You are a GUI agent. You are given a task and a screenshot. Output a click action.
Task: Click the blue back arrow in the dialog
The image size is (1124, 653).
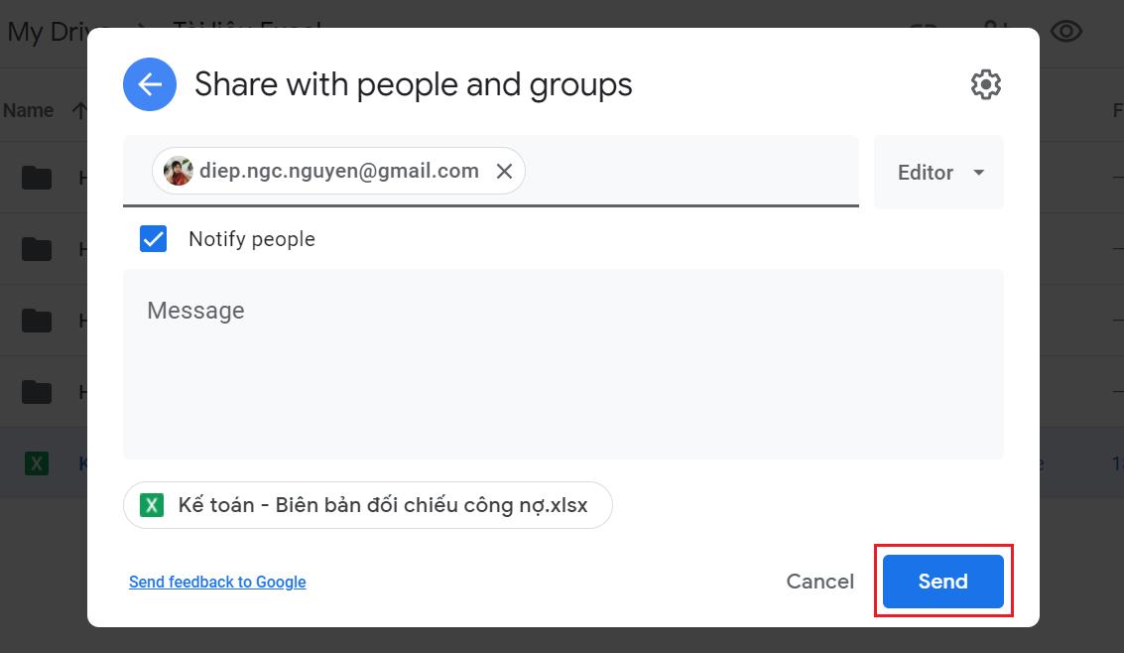149,84
